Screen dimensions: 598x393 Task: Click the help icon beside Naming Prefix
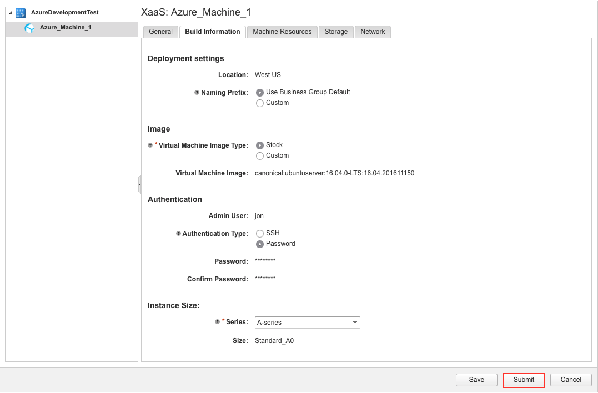197,92
